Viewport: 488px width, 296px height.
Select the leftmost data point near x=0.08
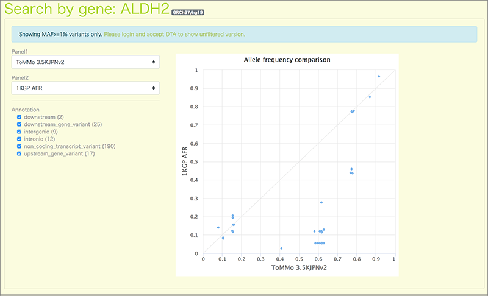[x=218, y=227]
